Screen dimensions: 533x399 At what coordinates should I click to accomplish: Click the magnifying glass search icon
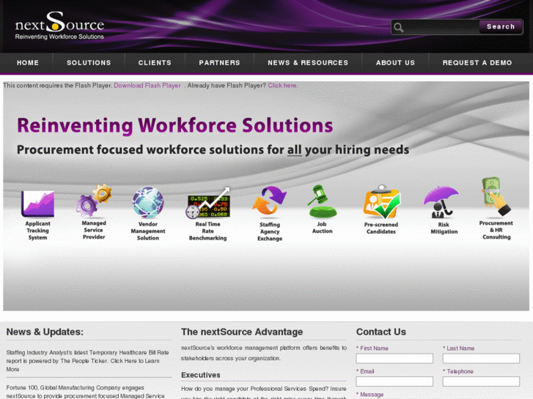click(399, 27)
